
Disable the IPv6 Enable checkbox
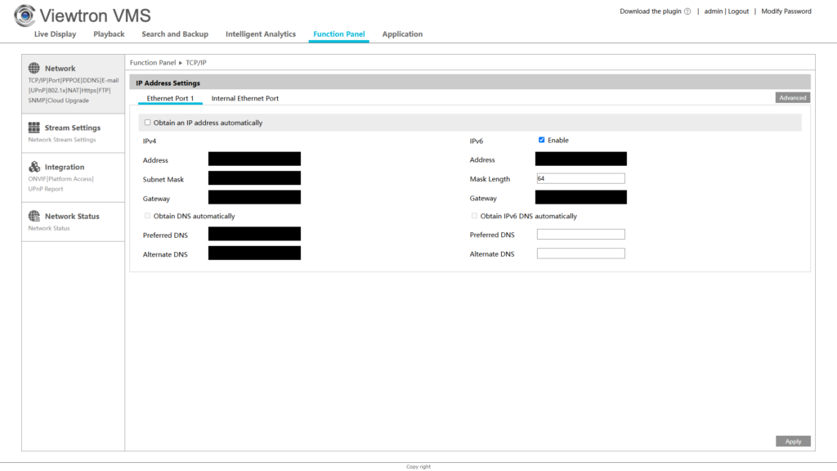click(x=541, y=140)
